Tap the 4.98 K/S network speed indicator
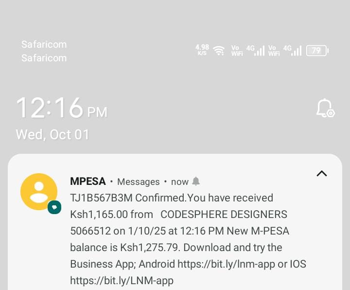Screen dimensions: 350x290 coord(202,50)
